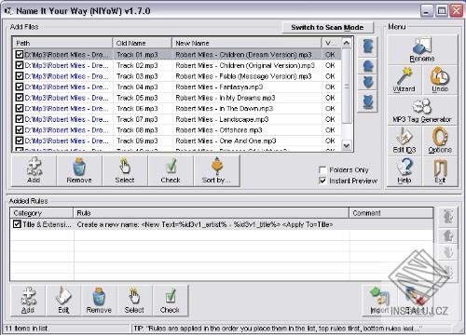Sort files by Path column header
The image size is (466, 336).
62,43
